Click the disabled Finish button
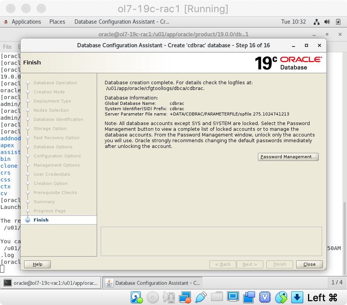Image resolution: width=347 pixels, height=305 pixels. tap(280, 264)
